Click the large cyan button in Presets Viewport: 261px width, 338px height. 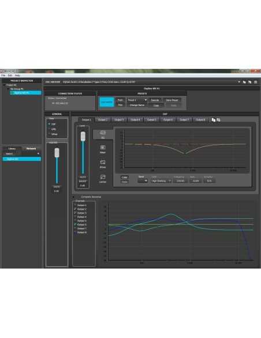[x=107, y=102]
